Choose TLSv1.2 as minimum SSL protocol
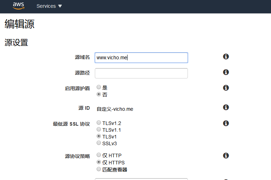The height and width of the screenshot is (180, 271). click(x=99, y=123)
